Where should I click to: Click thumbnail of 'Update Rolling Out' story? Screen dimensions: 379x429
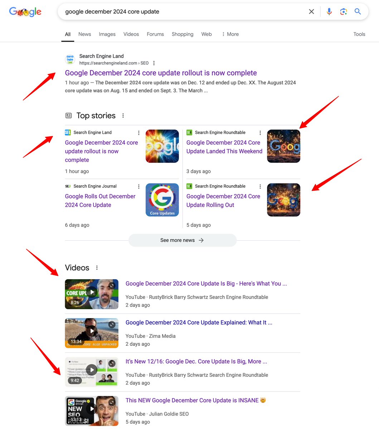point(284,200)
